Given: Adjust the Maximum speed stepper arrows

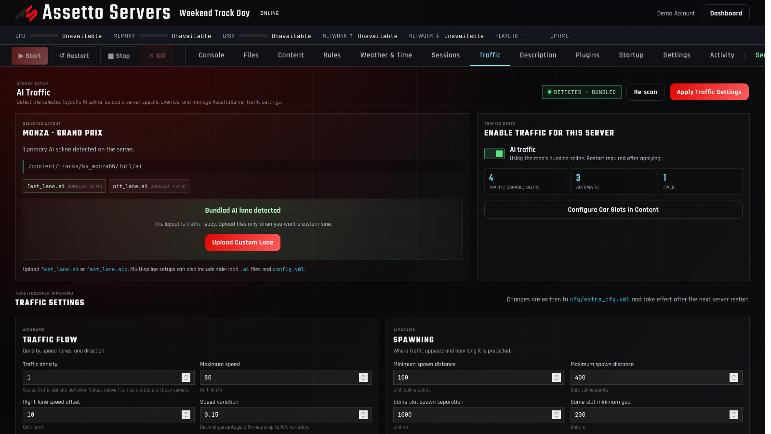Looking at the screenshot, I should click(363, 378).
